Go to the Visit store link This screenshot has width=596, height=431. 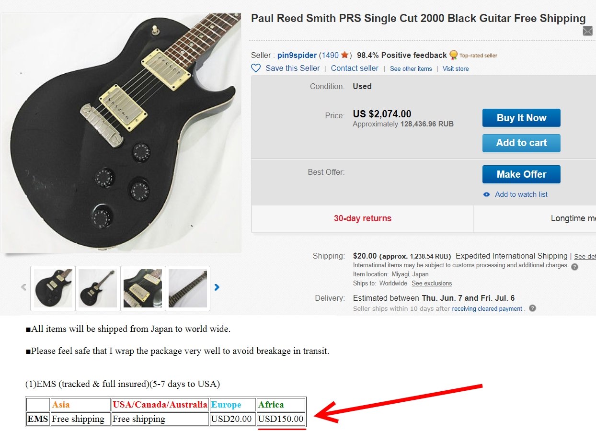(456, 68)
